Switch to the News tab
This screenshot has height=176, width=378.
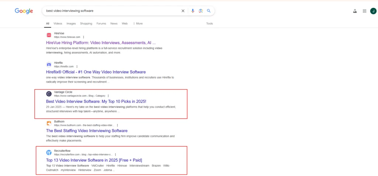tap(114, 24)
